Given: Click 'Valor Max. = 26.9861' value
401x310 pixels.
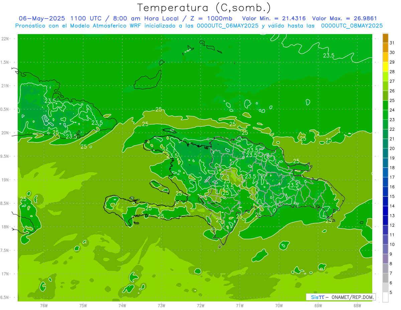Looking at the screenshot, I should click(x=344, y=18).
